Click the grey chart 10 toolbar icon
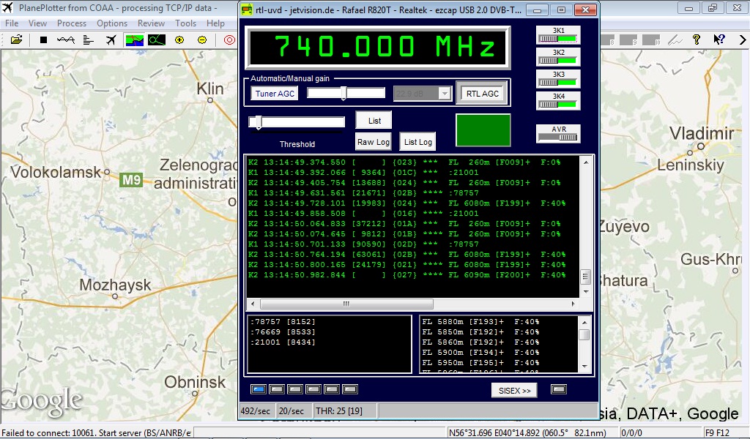 coord(651,40)
